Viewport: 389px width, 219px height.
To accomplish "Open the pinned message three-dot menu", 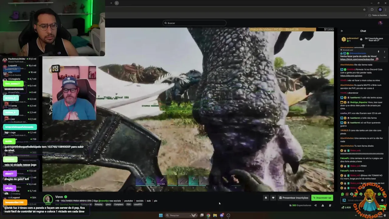I will point(384,52).
